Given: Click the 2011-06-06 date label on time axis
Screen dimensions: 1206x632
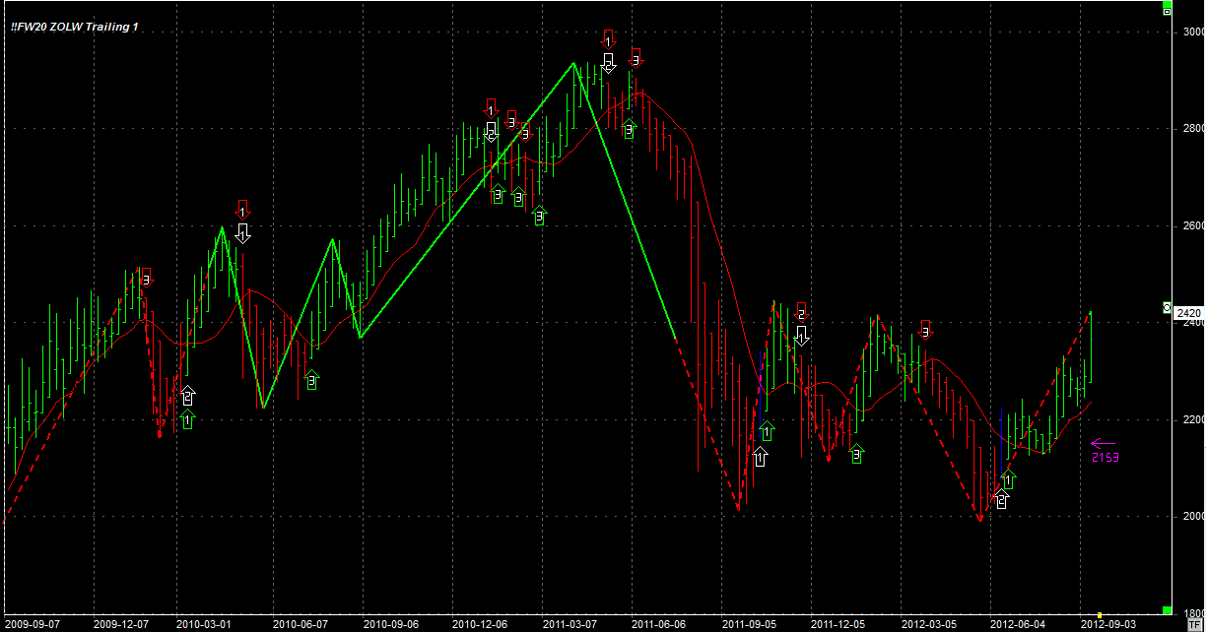Looking at the screenshot, I should pyautogui.click(x=658, y=624).
